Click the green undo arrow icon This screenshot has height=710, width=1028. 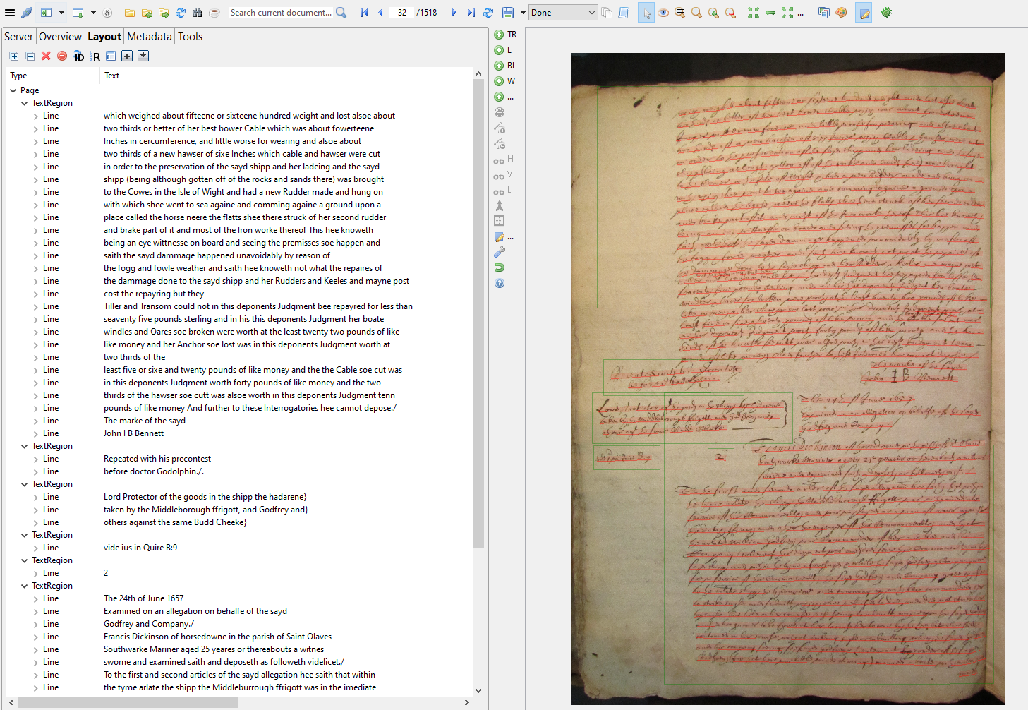500,267
